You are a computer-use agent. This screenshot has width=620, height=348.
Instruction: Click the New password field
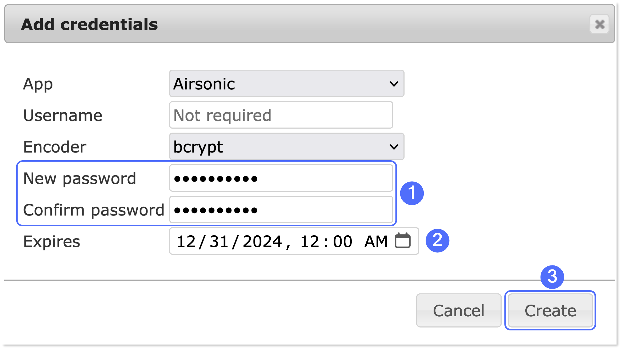pos(281,178)
